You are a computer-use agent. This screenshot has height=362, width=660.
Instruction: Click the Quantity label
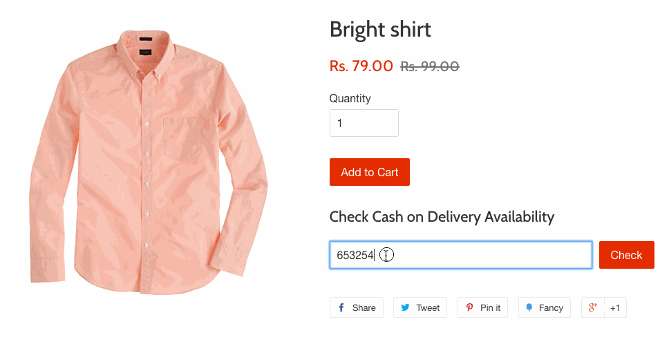350,99
